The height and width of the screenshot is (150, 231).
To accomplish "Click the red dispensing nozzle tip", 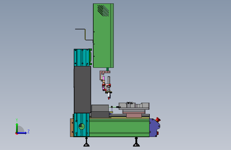I will [109, 98].
